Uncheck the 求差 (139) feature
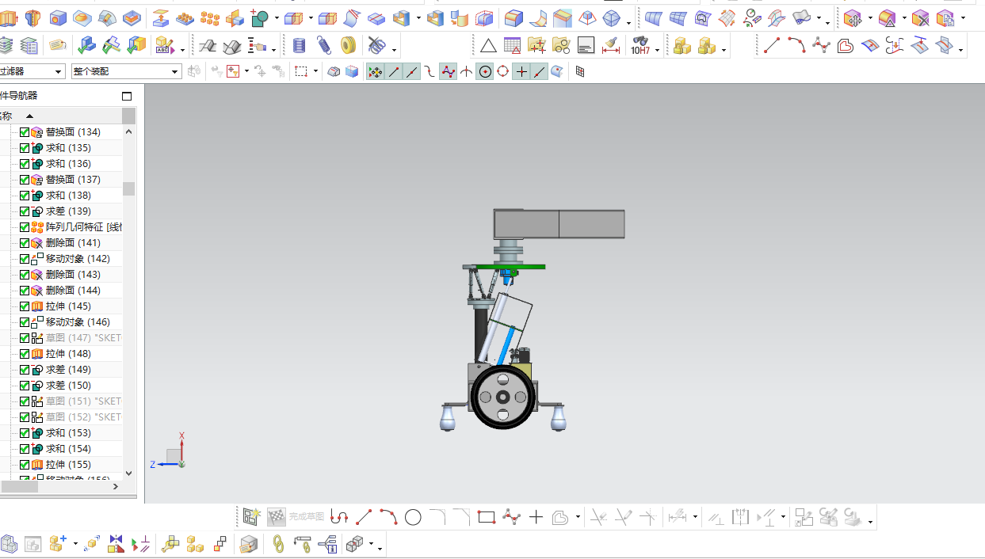985x559 pixels. (x=25, y=211)
